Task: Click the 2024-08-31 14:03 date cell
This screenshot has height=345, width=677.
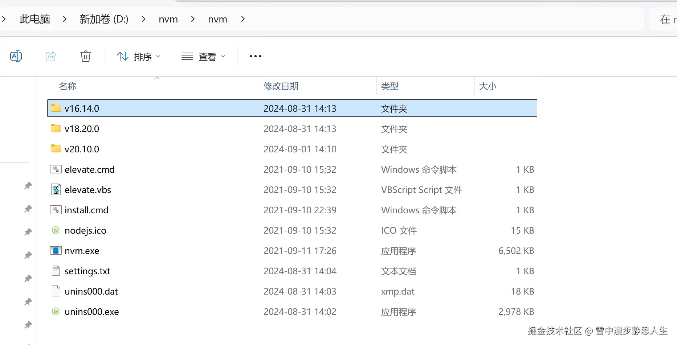Action: tap(300, 291)
